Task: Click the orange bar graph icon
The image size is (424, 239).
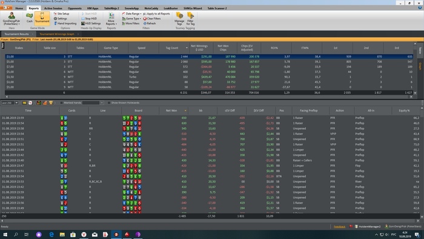Action: (x=45, y=103)
